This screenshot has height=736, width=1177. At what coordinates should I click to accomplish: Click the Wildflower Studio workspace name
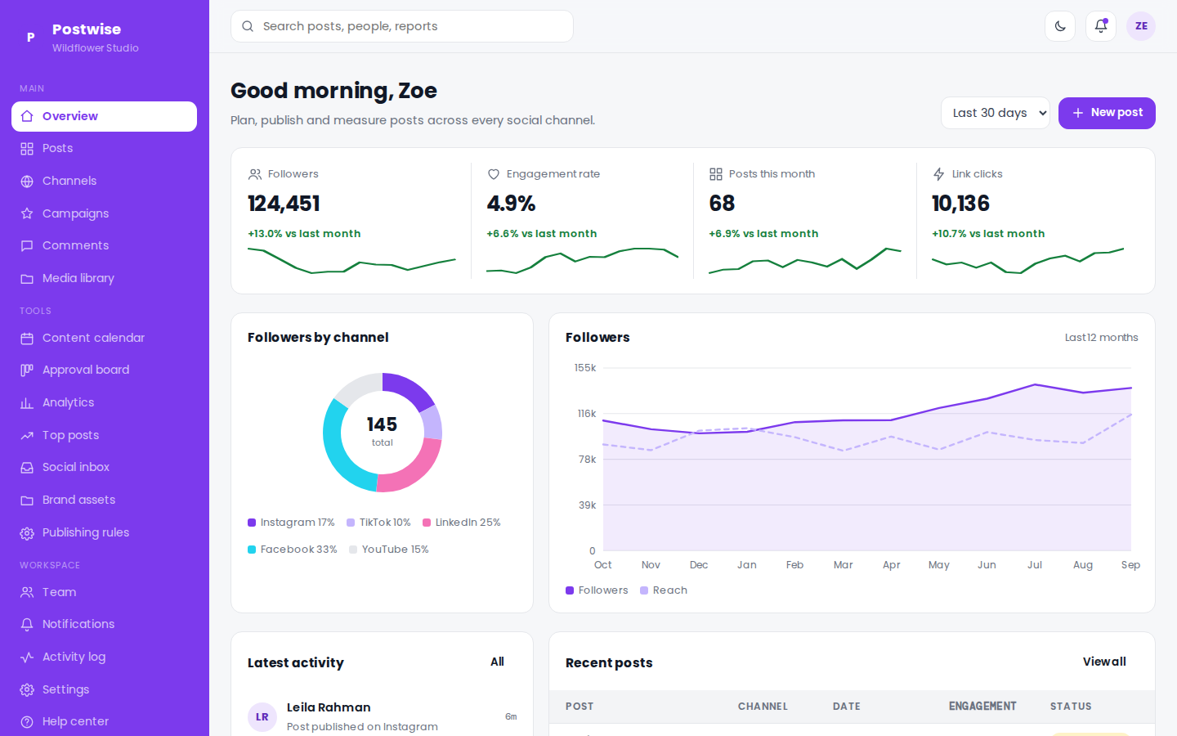pyautogui.click(x=96, y=48)
